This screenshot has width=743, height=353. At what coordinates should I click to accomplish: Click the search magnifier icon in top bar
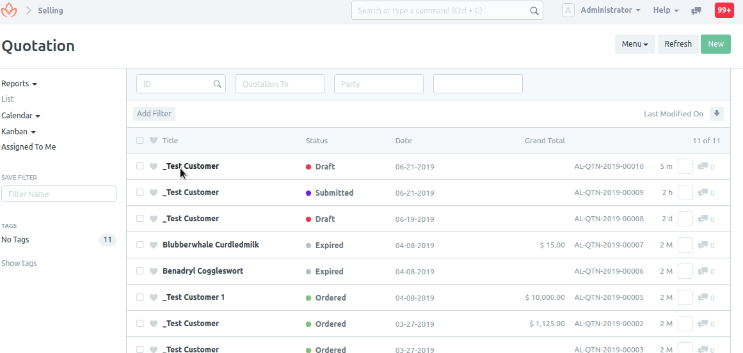534,10
